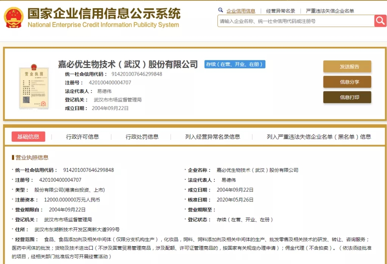Click the 经营范围 label
Screen dimensions: 387x264
[27, 239]
